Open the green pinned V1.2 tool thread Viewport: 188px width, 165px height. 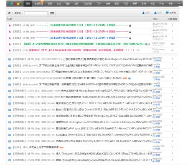pyautogui.click(x=84, y=44)
